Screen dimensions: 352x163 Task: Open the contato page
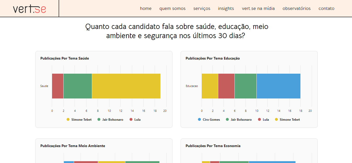tap(326, 8)
